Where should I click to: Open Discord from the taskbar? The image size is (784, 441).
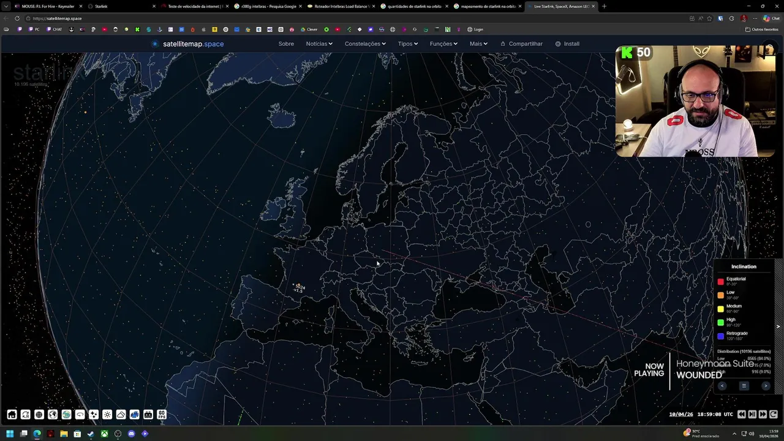point(131,434)
